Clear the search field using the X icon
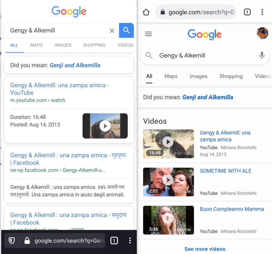Image resolution: width=272 pixels, height=254 pixels. pyautogui.click(x=112, y=30)
